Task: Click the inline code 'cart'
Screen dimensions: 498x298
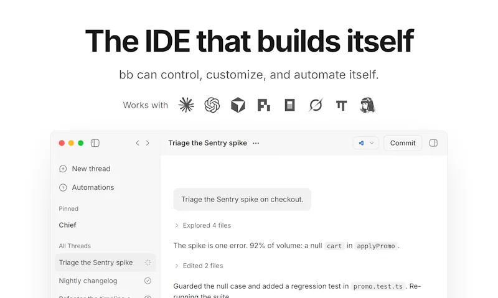Action: point(334,246)
